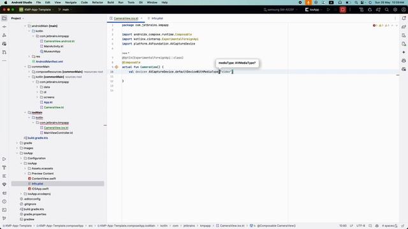
Task: Open the Project tool window icon
Action: (x=4, y=18)
